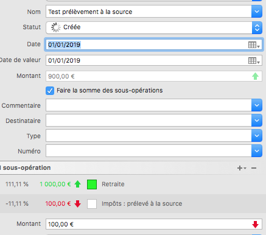266x235 pixels.
Task: Expand the Type dropdown arrow
Action: [x=257, y=136]
